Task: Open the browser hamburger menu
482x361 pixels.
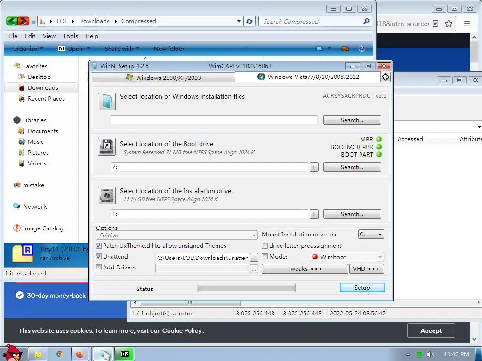Action: pyautogui.click(x=466, y=24)
